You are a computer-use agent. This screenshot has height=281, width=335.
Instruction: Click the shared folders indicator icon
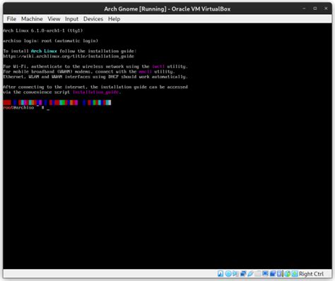tap(258, 274)
